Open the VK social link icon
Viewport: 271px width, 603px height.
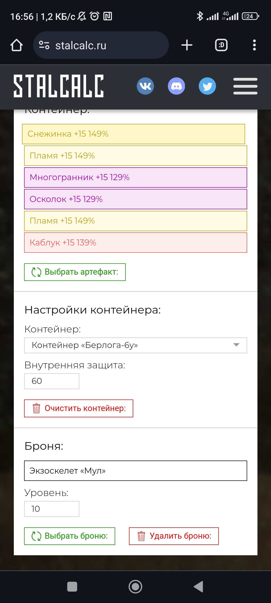(x=145, y=86)
